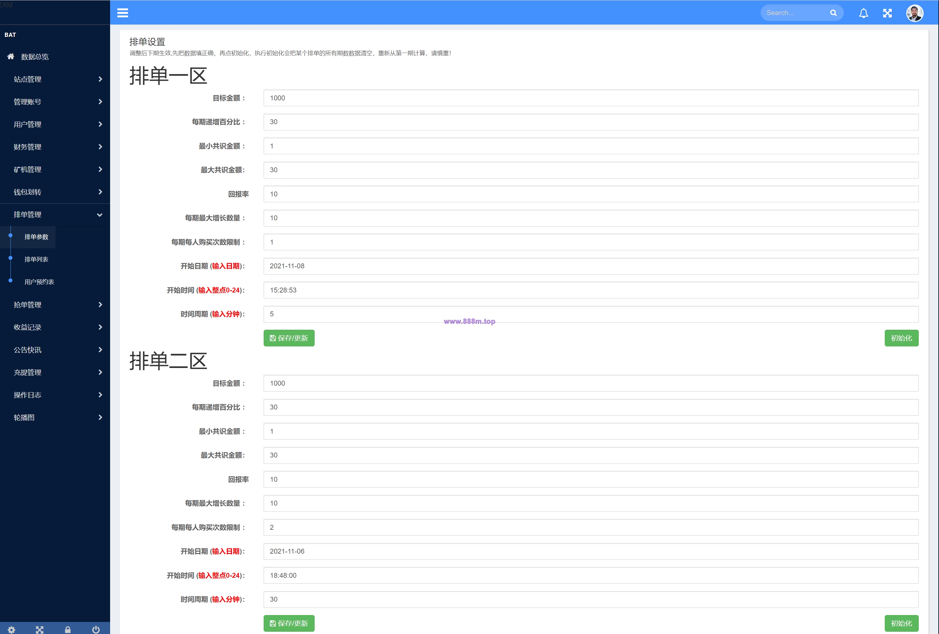The height and width of the screenshot is (634, 939).
Task: Click 每期递增百分比 field in 排单二区
Action: (x=591, y=407)
